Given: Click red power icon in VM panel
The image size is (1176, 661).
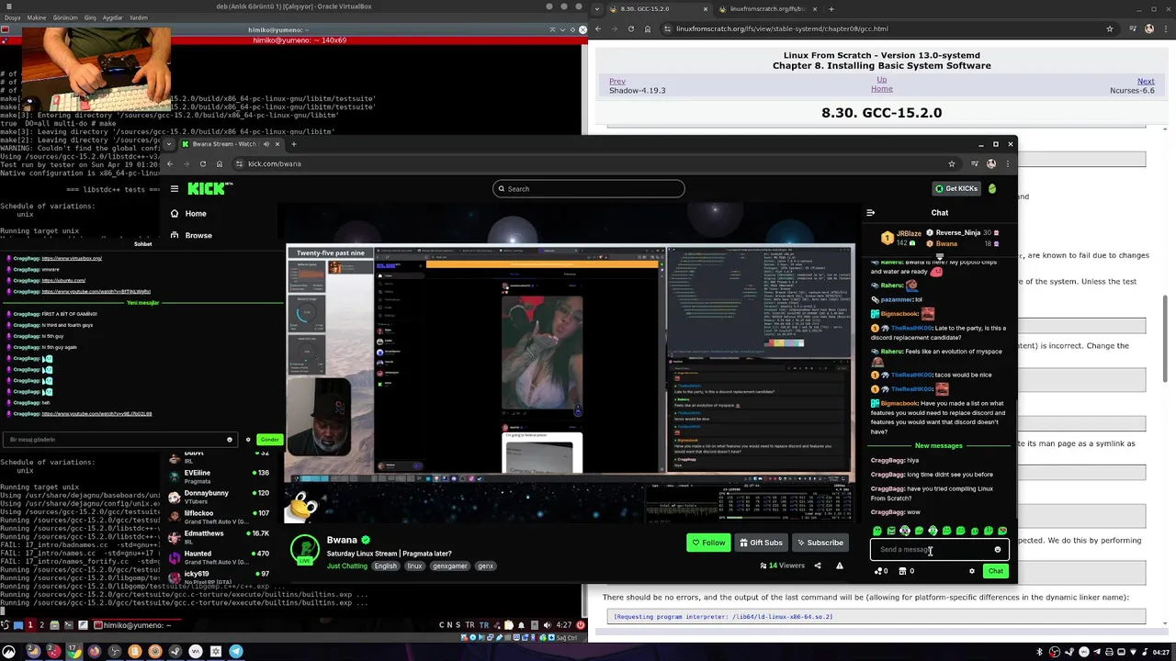Looking at the screenshot, I should [580, 625].
